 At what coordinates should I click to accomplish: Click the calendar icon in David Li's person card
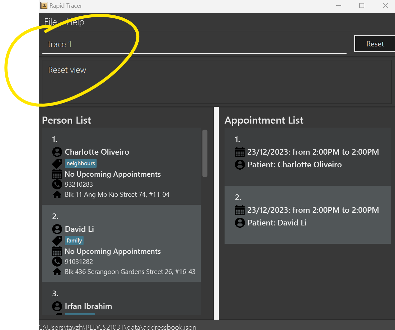click(57, 252)
